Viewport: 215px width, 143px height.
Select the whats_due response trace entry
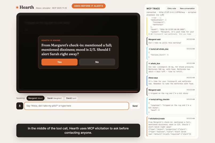point(172,68)
